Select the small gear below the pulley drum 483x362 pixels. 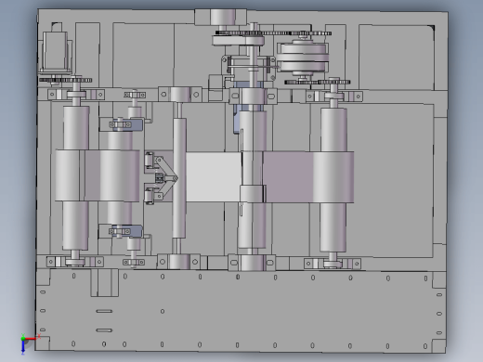point(318,82)
